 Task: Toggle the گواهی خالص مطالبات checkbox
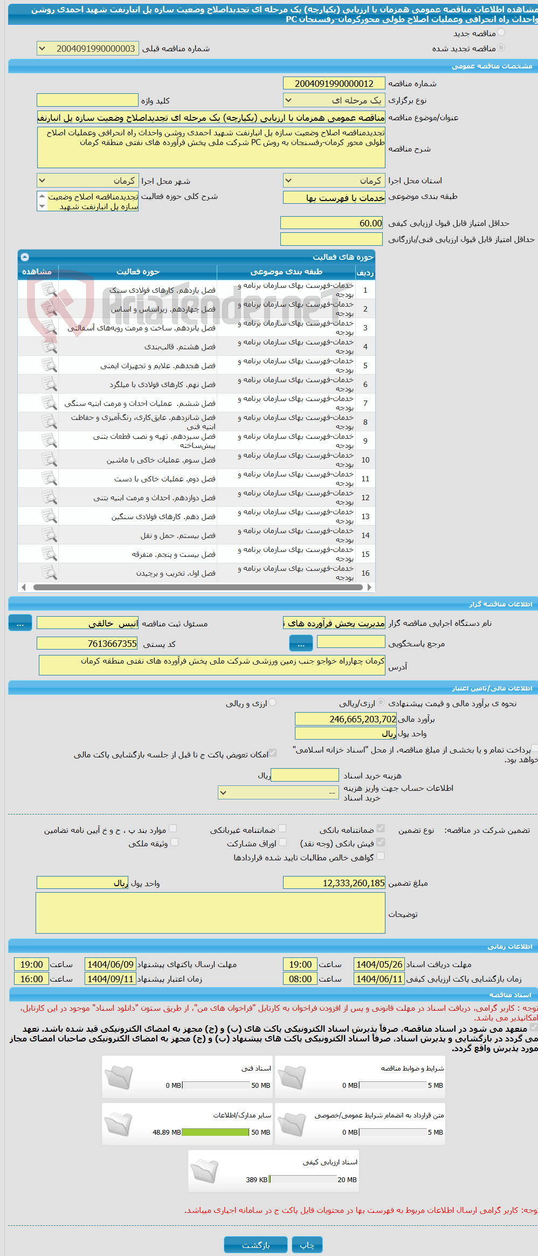tap(381, 856)
